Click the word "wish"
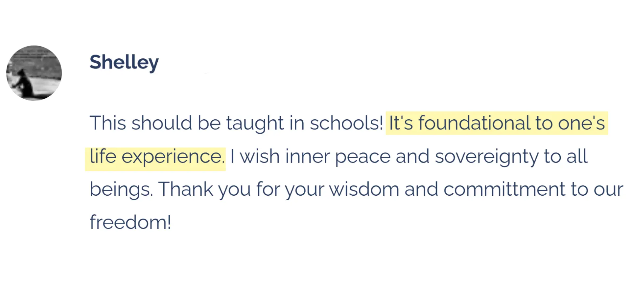The height and width of the screenshot is (295, 631). tap(260, 156)
